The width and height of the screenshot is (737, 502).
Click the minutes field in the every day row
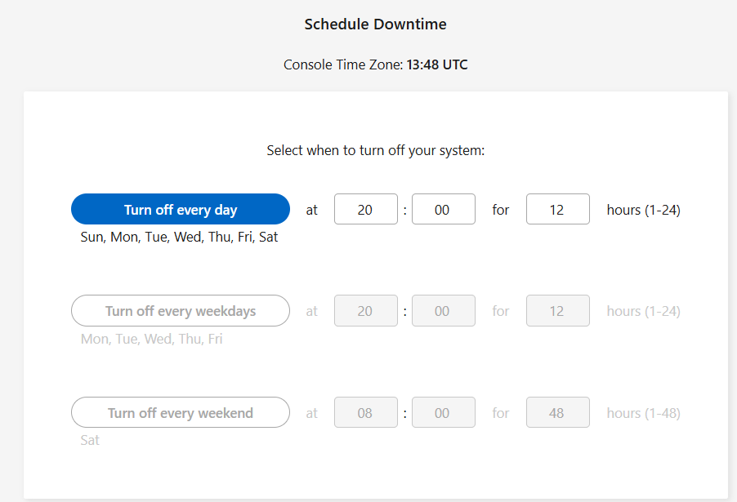443,210
